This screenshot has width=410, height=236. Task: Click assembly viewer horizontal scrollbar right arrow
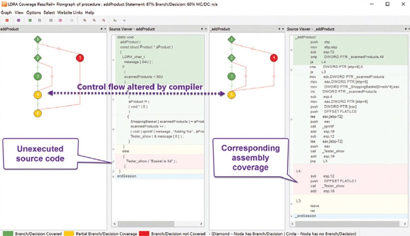tap(405, 224)
